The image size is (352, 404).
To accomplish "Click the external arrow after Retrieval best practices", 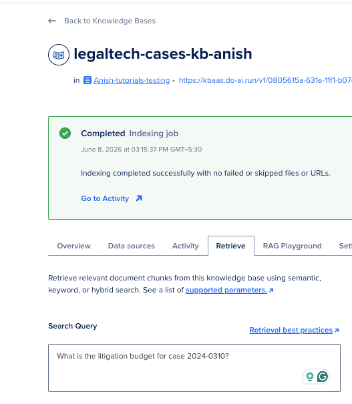I will point(337,331).
